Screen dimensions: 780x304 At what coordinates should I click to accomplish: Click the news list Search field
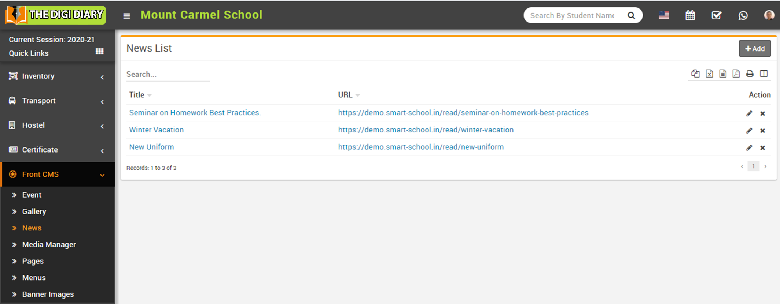point(168,74)
